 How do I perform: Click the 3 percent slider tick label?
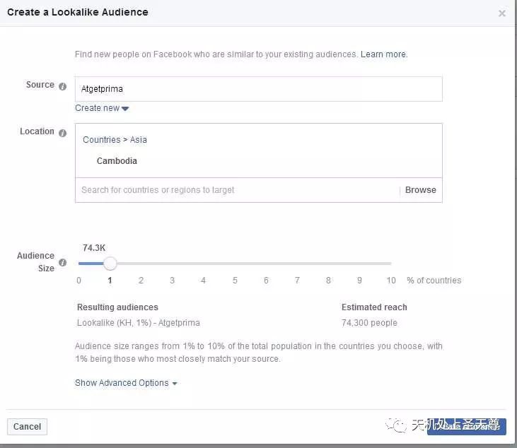pos(172,281)
